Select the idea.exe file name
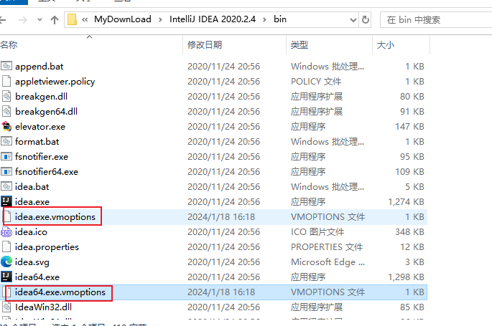The width and height of the screenshot is (492, 326). [x=32, y=202]
